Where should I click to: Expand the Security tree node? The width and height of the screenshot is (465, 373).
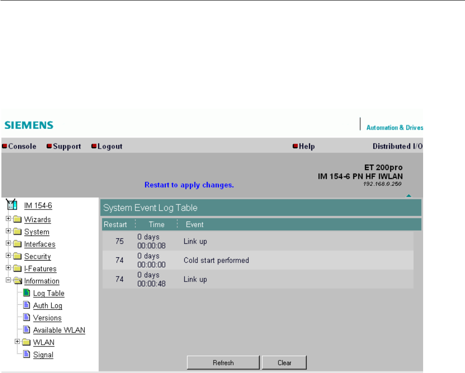pos(8,255)
